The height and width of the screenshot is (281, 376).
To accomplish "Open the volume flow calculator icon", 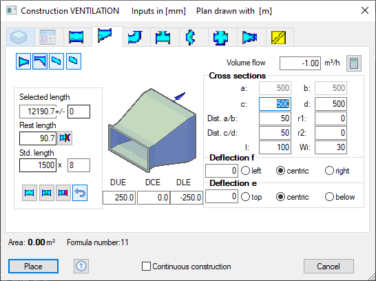I will [x=354, y=63].
